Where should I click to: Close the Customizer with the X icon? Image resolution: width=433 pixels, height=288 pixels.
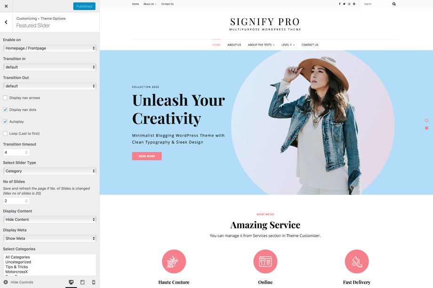click(6, 6)
